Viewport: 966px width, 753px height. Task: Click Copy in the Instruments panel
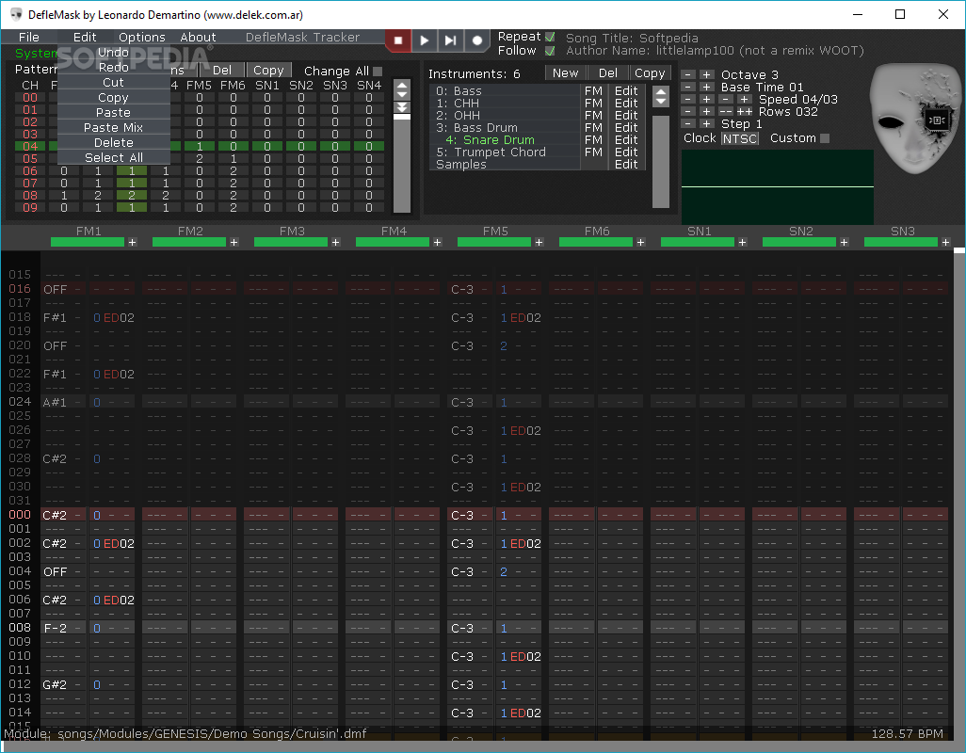tap(650, 73)
